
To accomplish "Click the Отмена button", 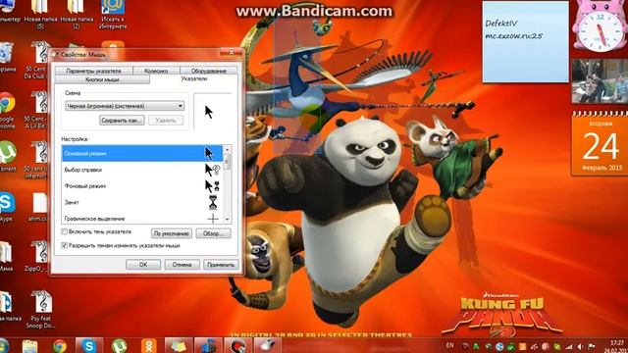I will click(x=182, y=265).
